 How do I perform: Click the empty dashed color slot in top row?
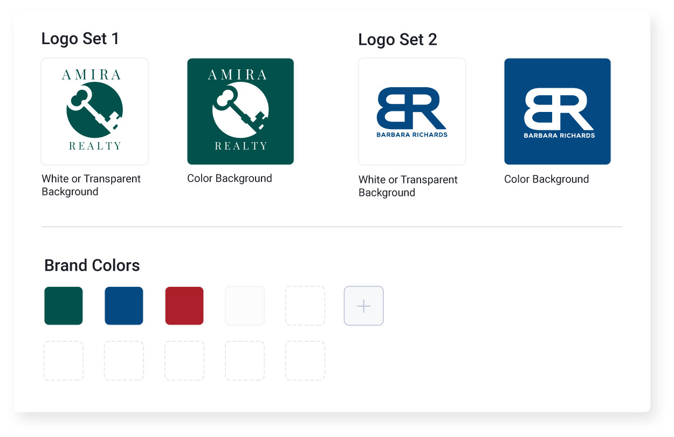[x=305, y=306]
